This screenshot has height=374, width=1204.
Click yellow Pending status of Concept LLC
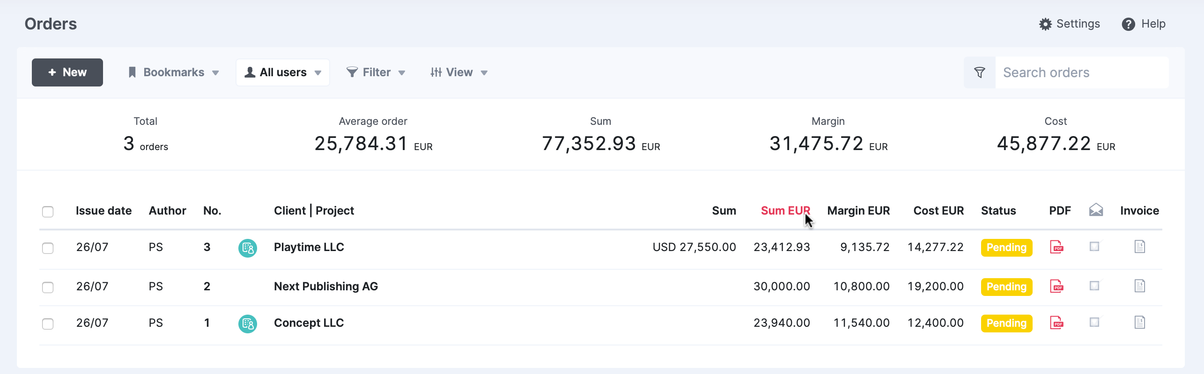point(1006,323)
